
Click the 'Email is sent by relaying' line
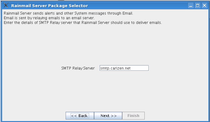pos(49,18)
